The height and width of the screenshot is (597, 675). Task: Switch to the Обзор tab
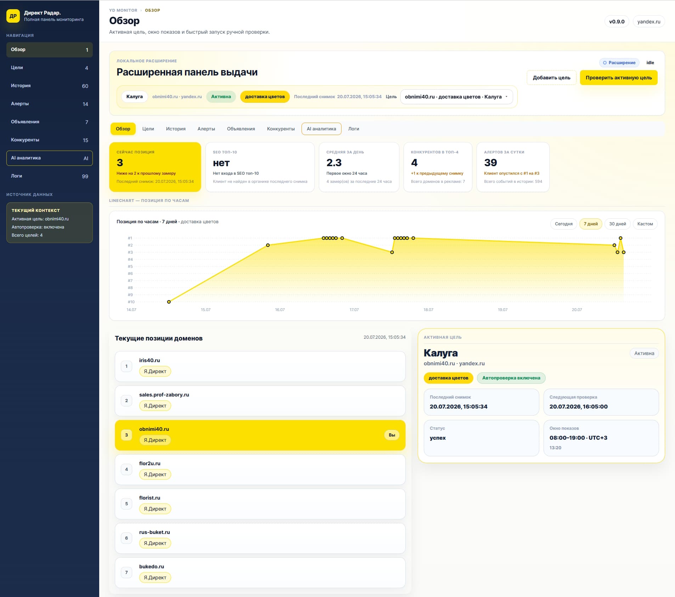[x=123, y=129]
